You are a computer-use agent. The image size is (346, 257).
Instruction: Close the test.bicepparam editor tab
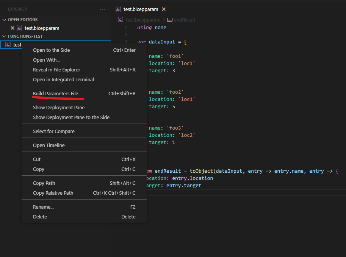163,9
